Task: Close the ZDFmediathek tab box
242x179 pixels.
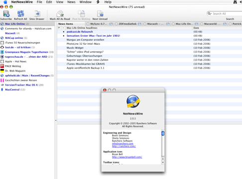Action: point(117,24)
